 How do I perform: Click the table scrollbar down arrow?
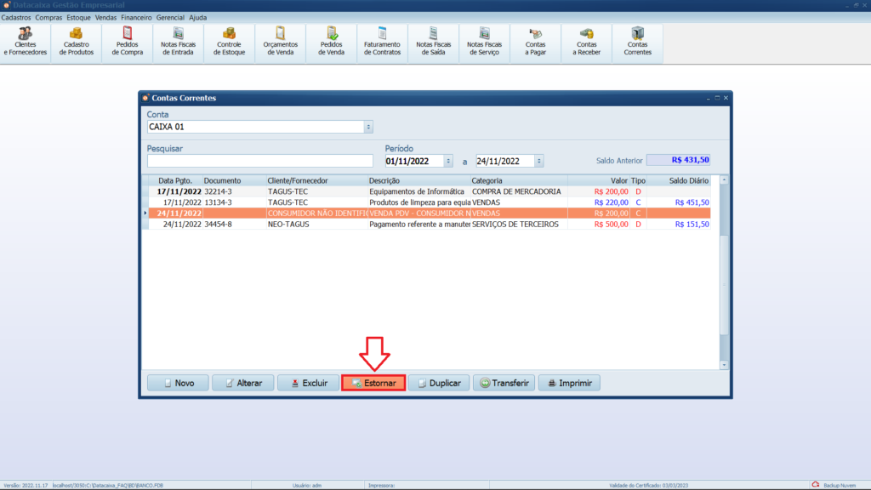[x=724, y=365]
